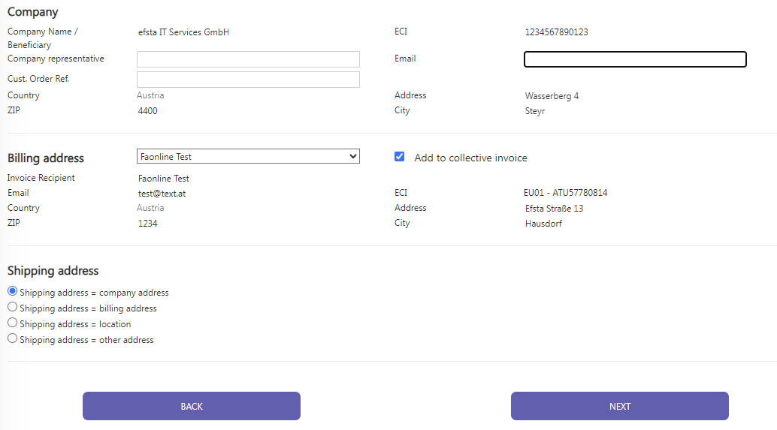Select Shipping address = other address

(12, 339)
